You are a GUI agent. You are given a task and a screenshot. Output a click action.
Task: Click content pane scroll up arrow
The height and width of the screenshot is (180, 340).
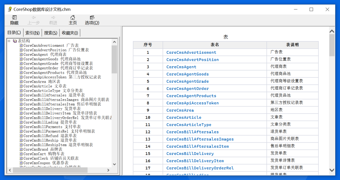click(x=332, y=31)
